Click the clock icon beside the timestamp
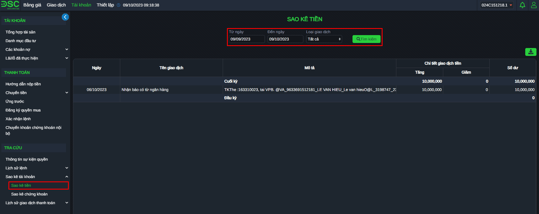This screenshot has width=539, height=214. [119, 5]
